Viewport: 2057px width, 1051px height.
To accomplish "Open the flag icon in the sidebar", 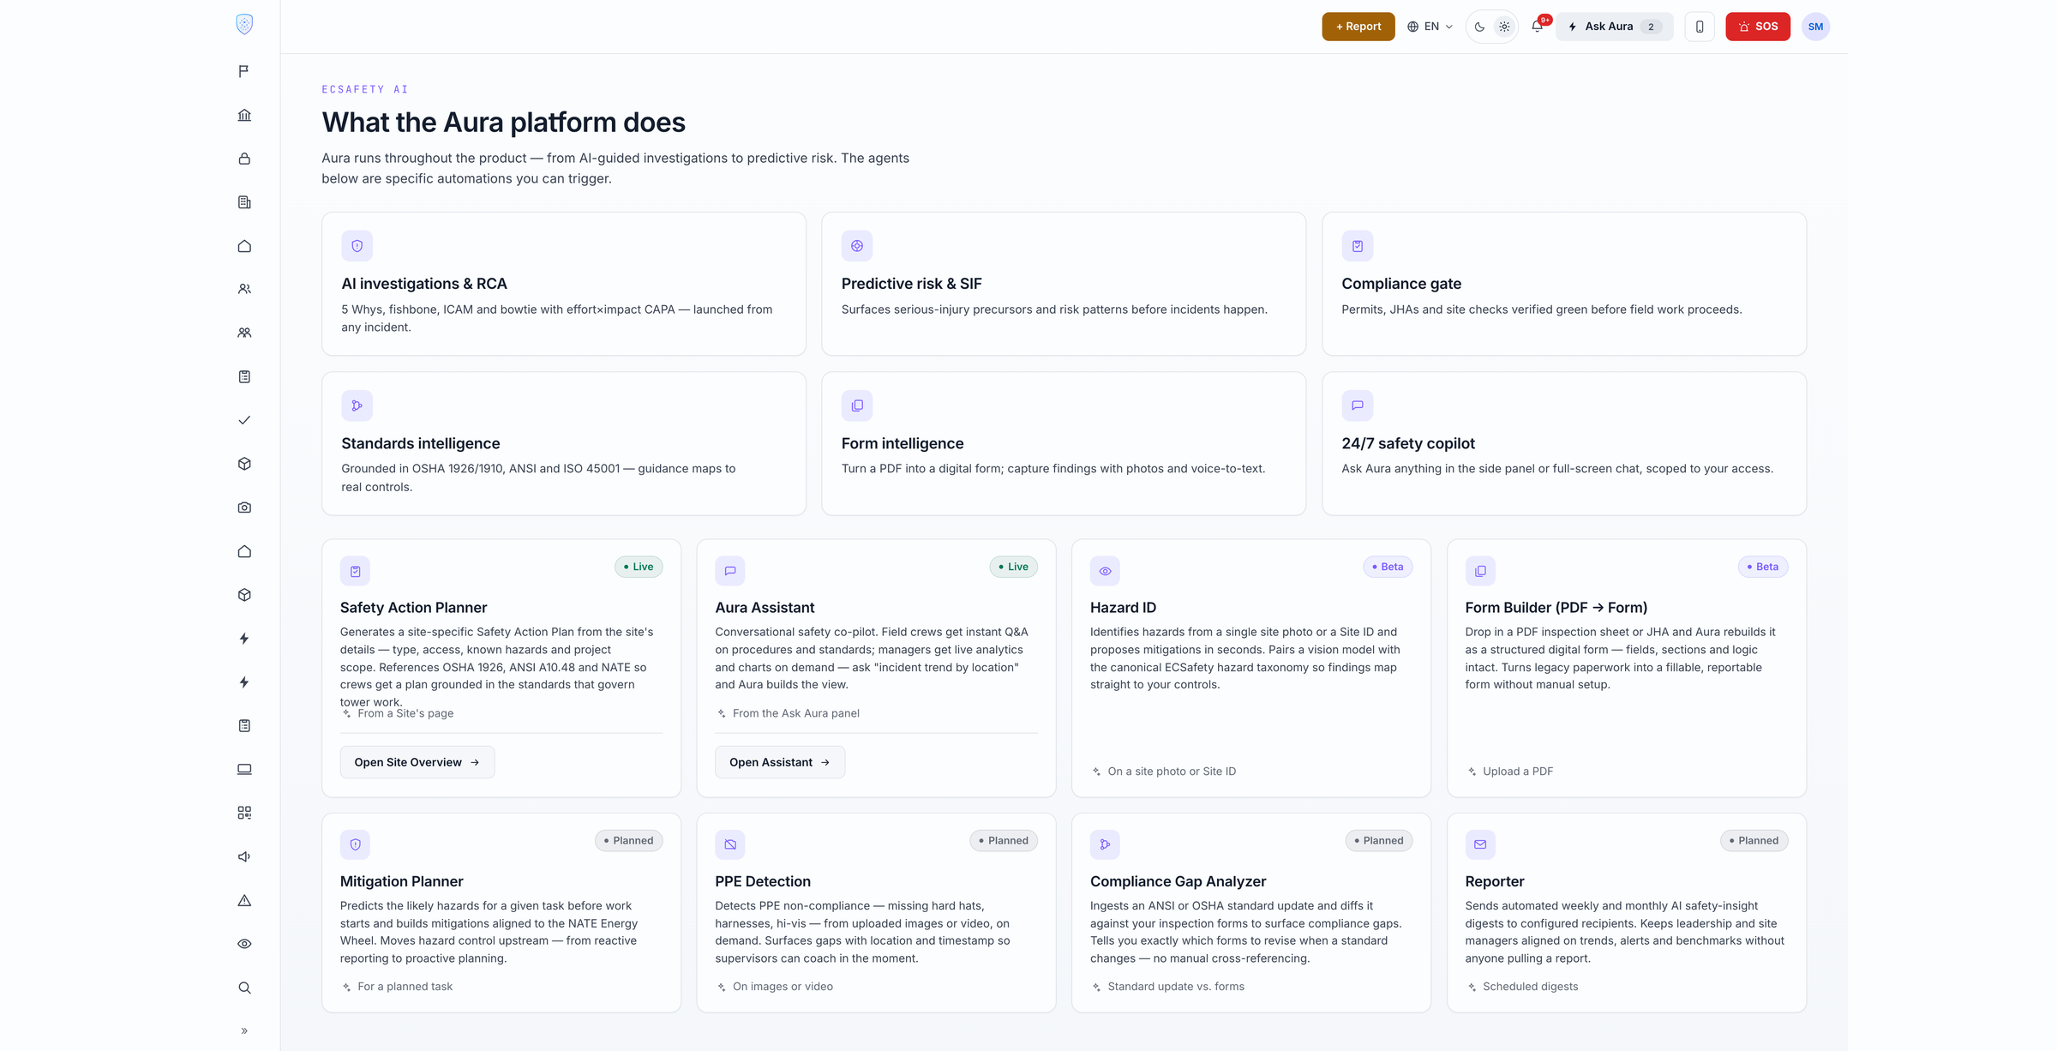I will pyautogui.click(x=244, y=71).
